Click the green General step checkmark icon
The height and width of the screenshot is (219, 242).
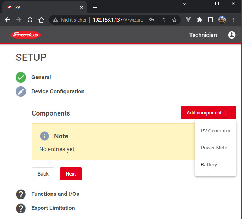[21, 77]
